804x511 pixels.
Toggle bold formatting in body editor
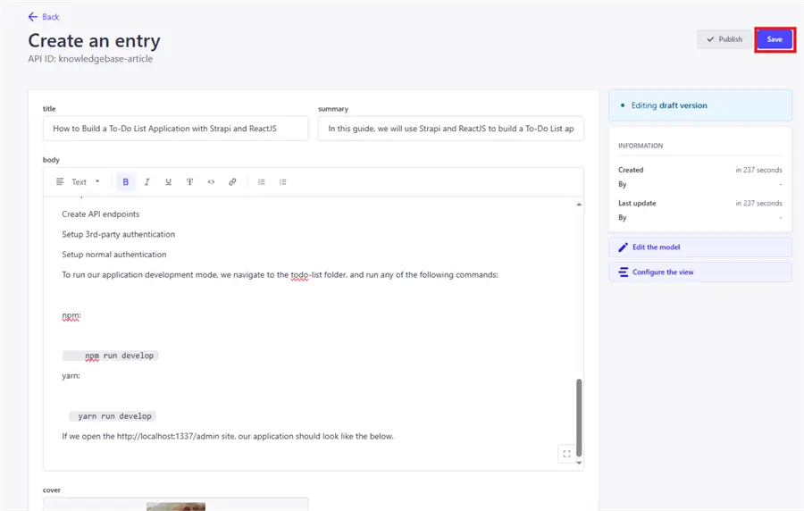point(126,182)
